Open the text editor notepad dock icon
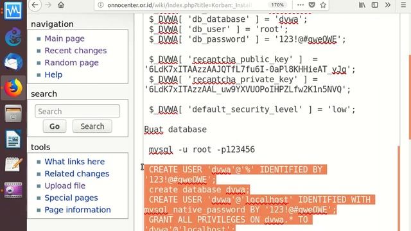Viewport: 411px width, 231px height. point(13,164)
